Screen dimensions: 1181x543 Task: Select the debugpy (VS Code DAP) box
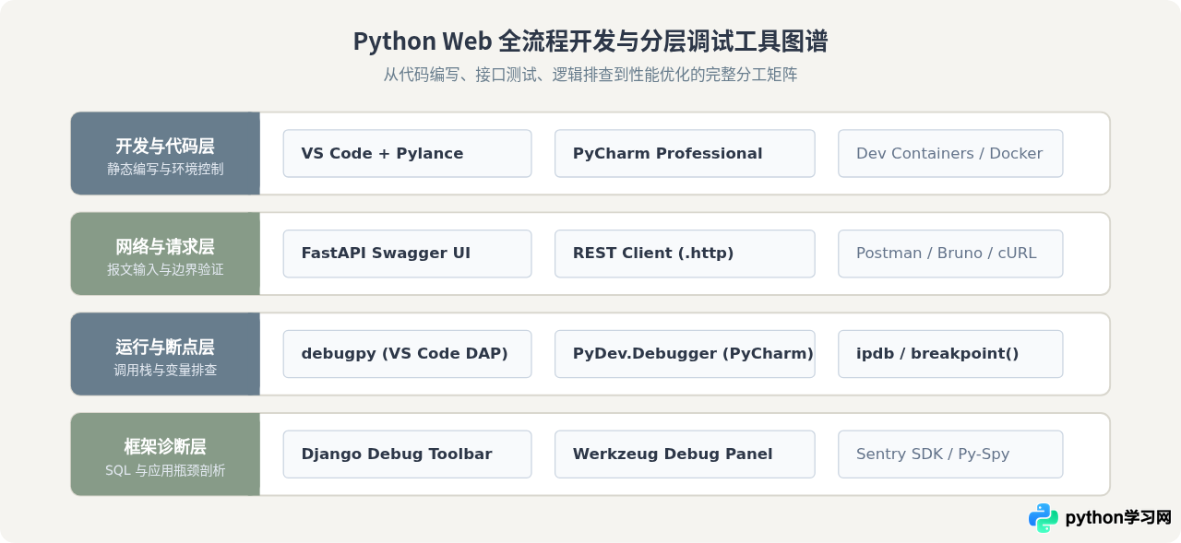click(407, 354)
